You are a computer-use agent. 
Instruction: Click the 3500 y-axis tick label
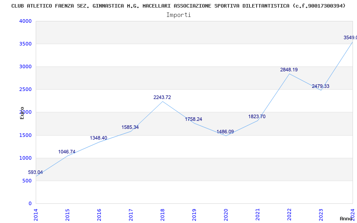[25, 44]
